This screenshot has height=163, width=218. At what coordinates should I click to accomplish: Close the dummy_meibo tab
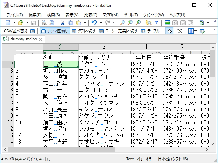41,39
